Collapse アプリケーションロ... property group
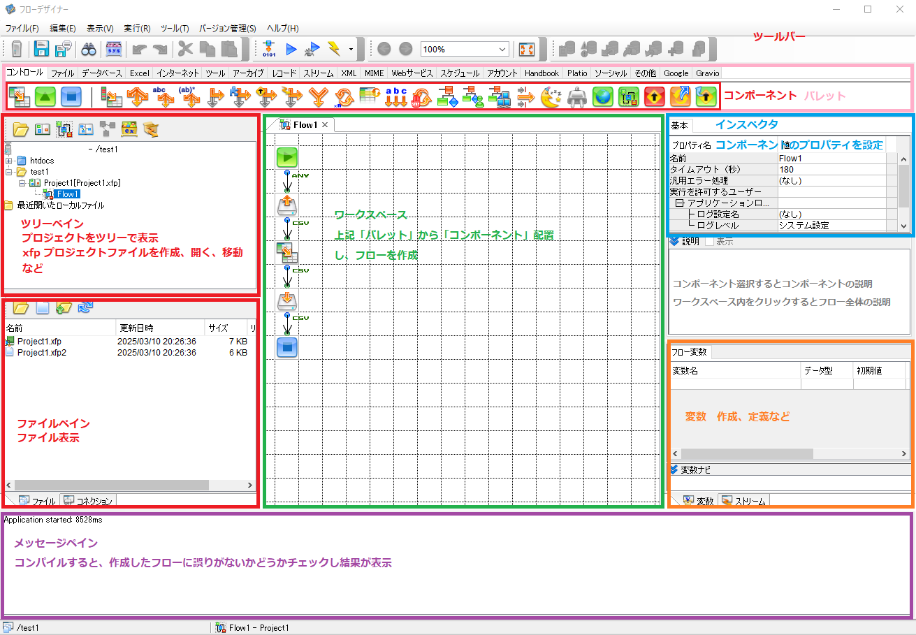The height and width of the screenshot is (635, 916). tap(679, 203)
